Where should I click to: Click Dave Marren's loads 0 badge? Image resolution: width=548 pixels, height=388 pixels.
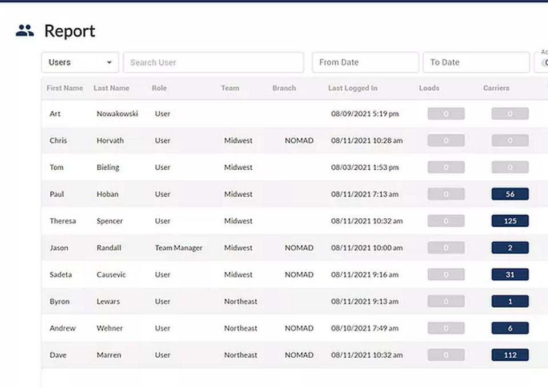tap(446, 355)
